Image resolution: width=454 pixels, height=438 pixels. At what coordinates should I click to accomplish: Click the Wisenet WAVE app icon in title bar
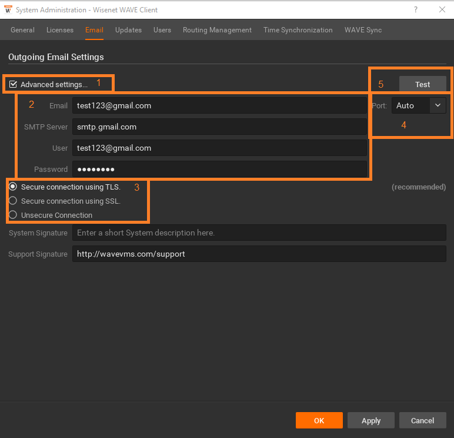(8, 9)
